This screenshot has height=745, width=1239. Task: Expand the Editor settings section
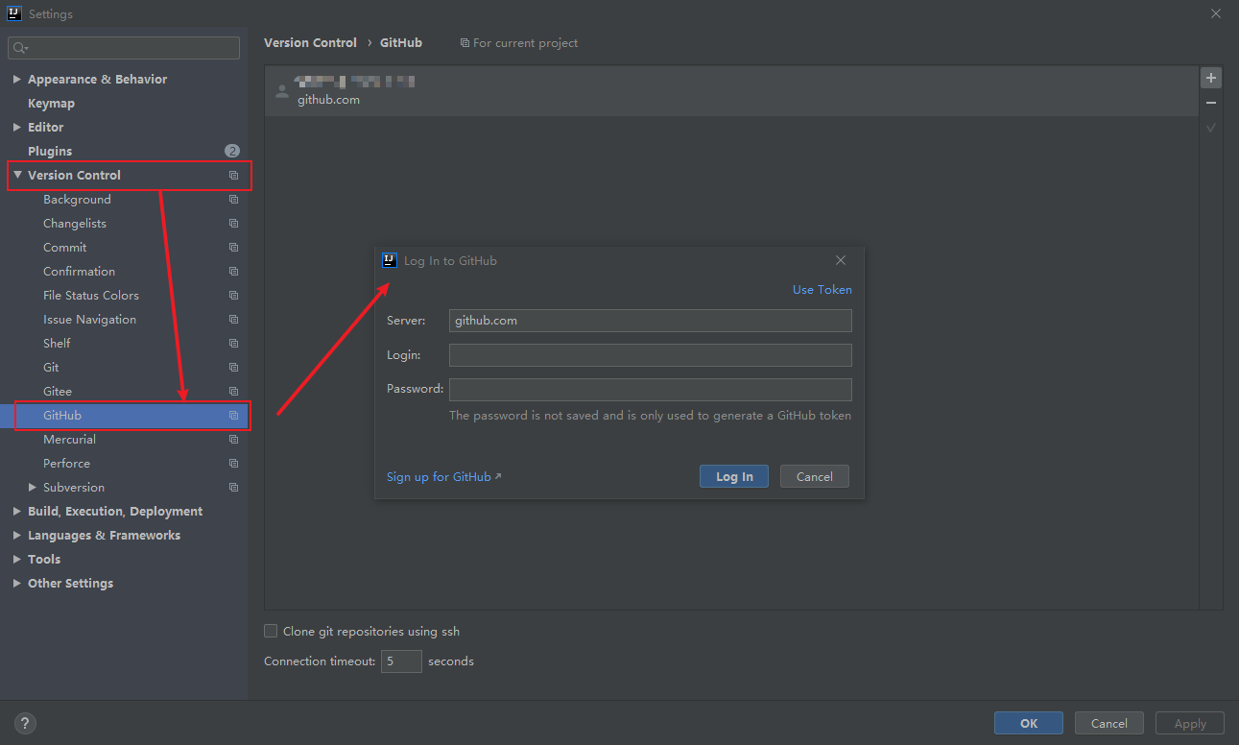(x=17, y=127)
